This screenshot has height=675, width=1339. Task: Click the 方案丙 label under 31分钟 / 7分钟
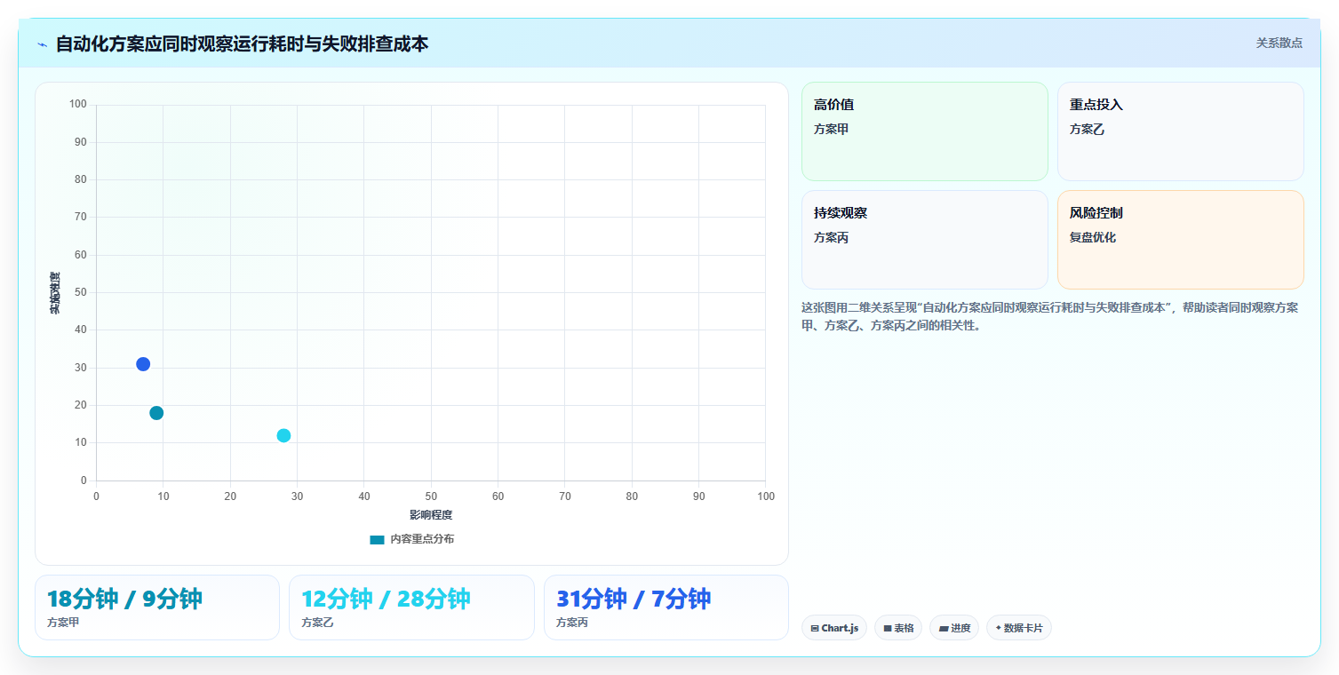coord(572,623)
